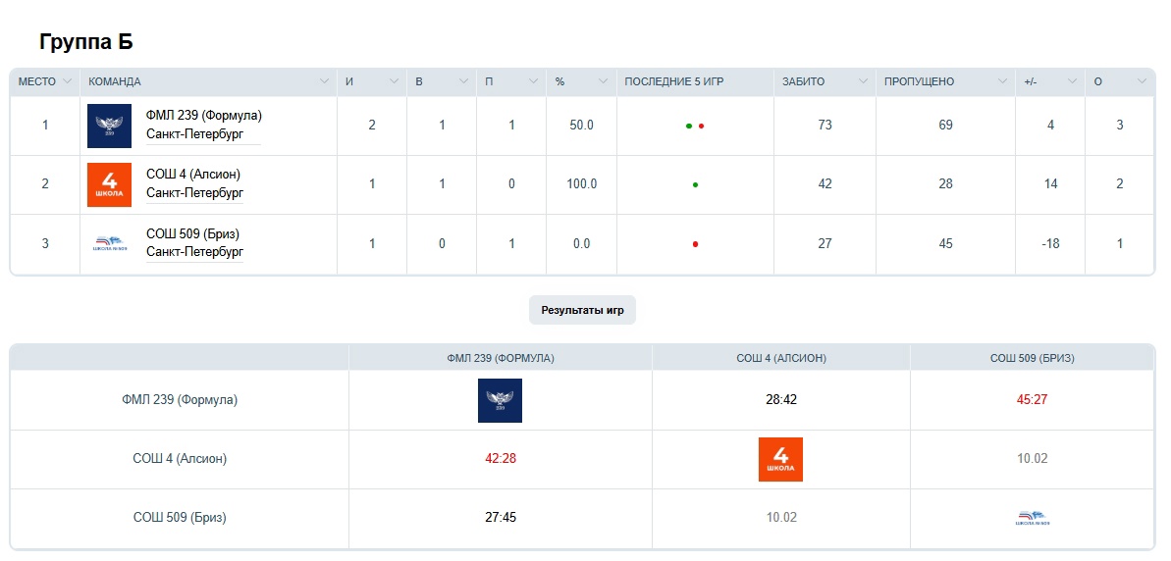Click the СОШ 509 Бриз logo in standings
This screenshot has width=1171, height=561.
[x=109, y=243]
